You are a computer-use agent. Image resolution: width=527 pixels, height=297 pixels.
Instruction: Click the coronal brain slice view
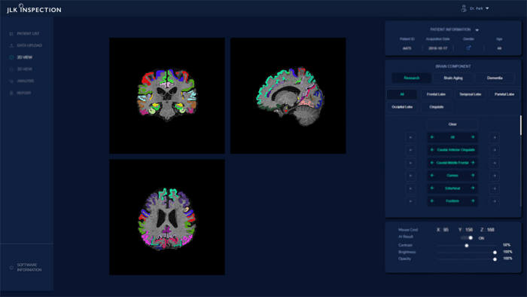click(x=167, y=96)
